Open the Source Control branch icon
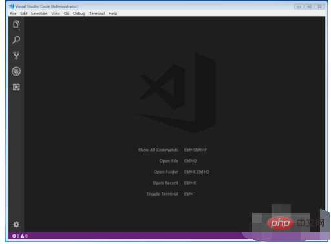Image resolution: width=331 pixels, height=244 pixels. click(16, 56)
